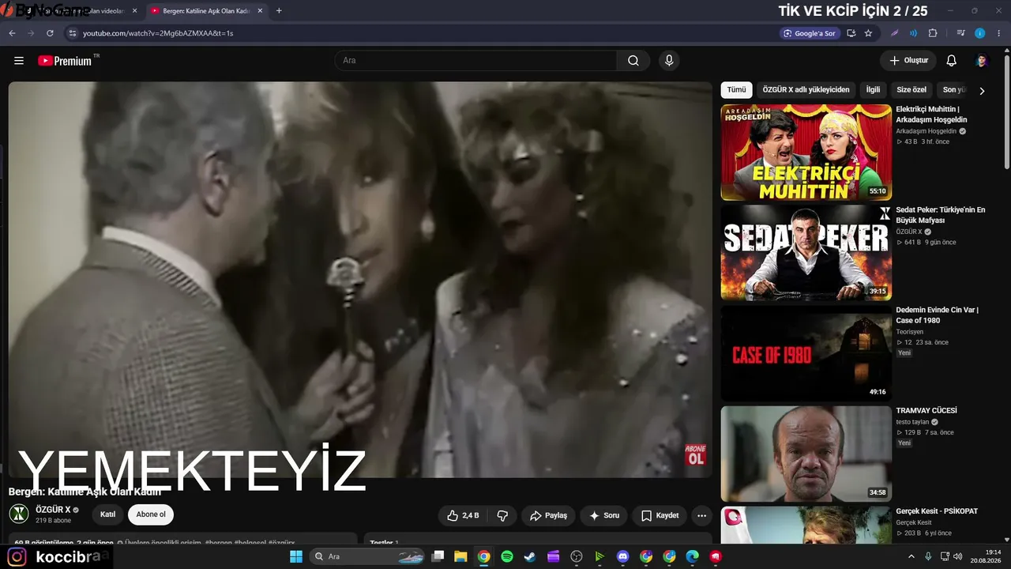View site information in address bar
The width and height of the screenshot is (1011, 569).
coord(72,33)
